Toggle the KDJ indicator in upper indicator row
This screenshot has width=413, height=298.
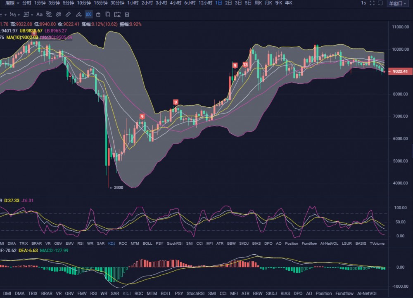point(112,244)
